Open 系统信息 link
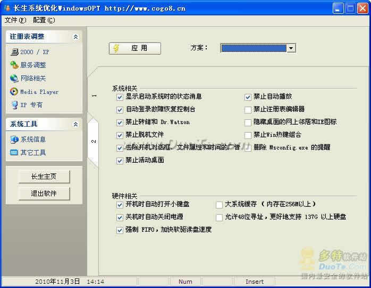The height and width of the screenshot is (288, 371). (33, 139)
